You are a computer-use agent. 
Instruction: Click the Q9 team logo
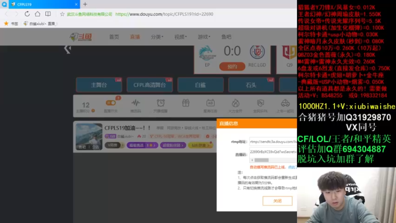(290, 53)
